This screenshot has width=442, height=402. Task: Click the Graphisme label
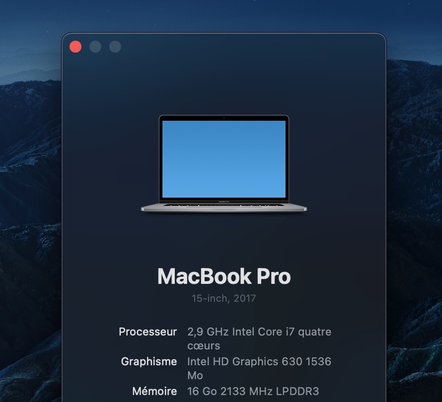point(149,362)
